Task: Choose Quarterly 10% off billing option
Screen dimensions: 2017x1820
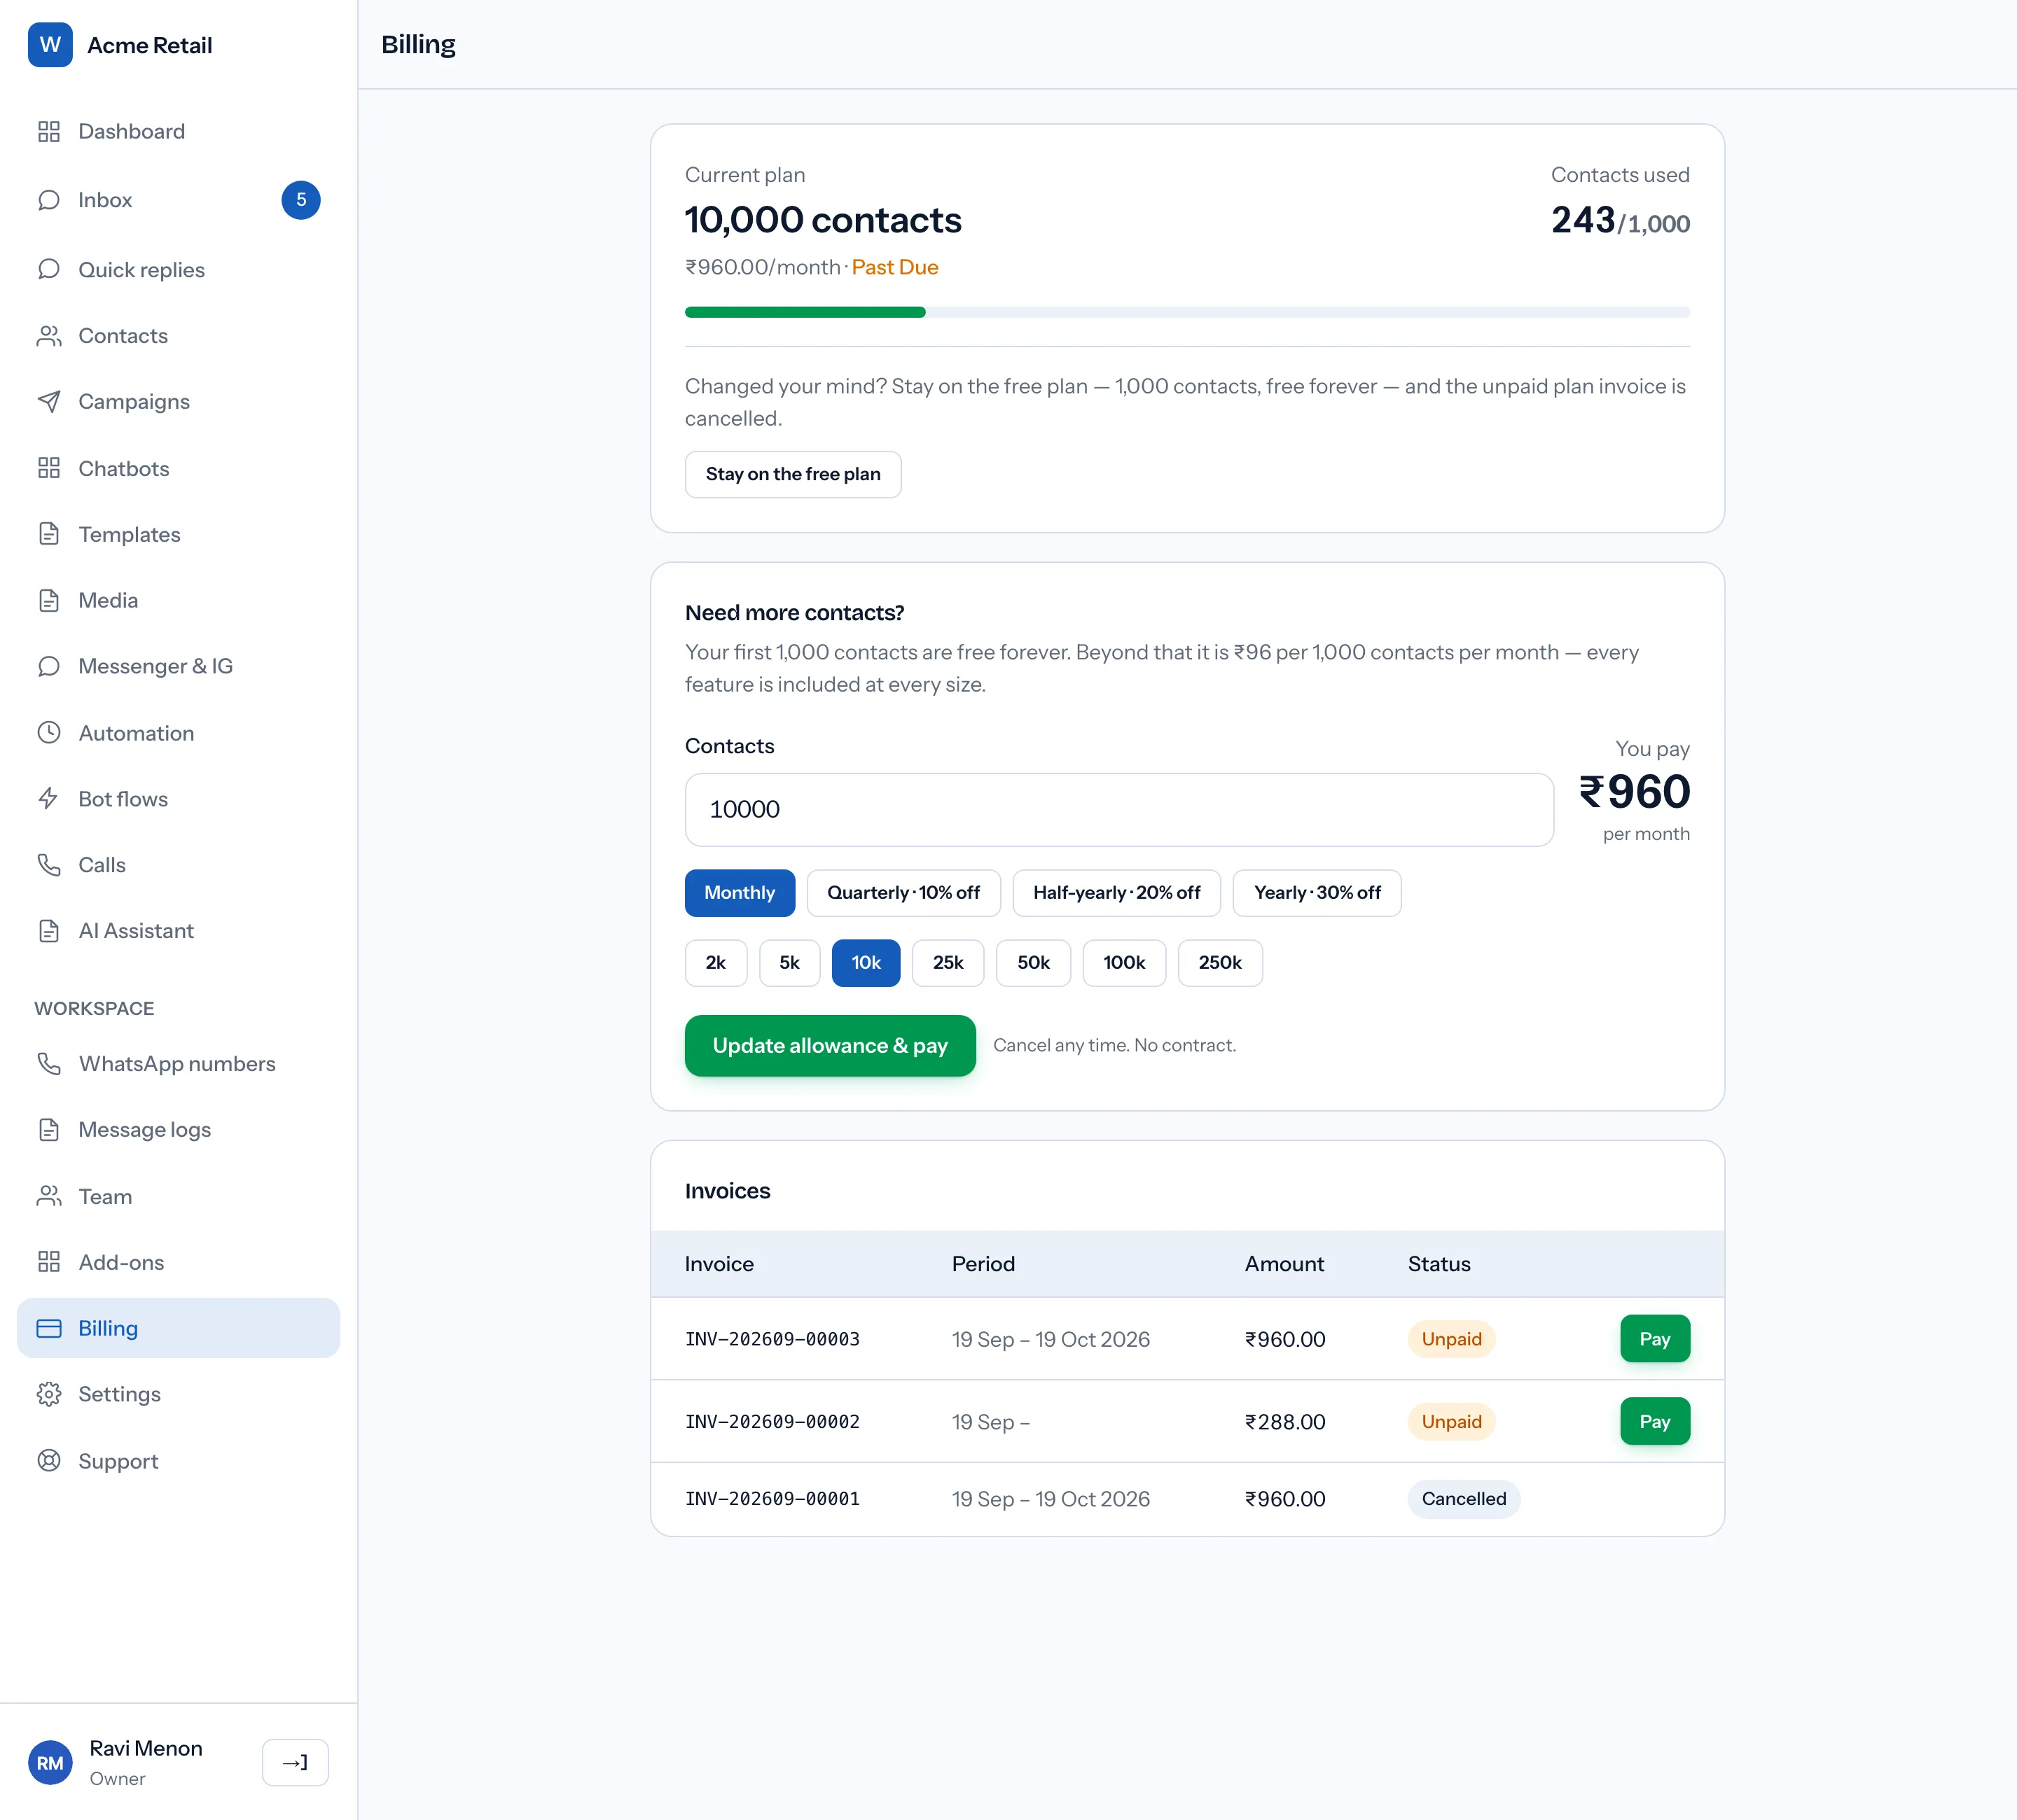Action: pos(903,893)
